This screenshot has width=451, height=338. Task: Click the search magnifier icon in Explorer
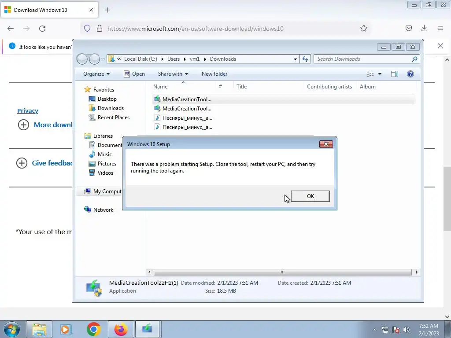point(414,59)
